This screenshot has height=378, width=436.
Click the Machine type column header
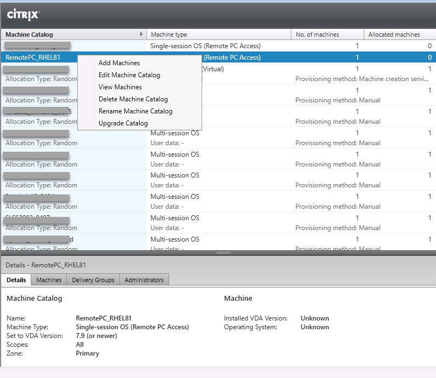pos(219,35)
